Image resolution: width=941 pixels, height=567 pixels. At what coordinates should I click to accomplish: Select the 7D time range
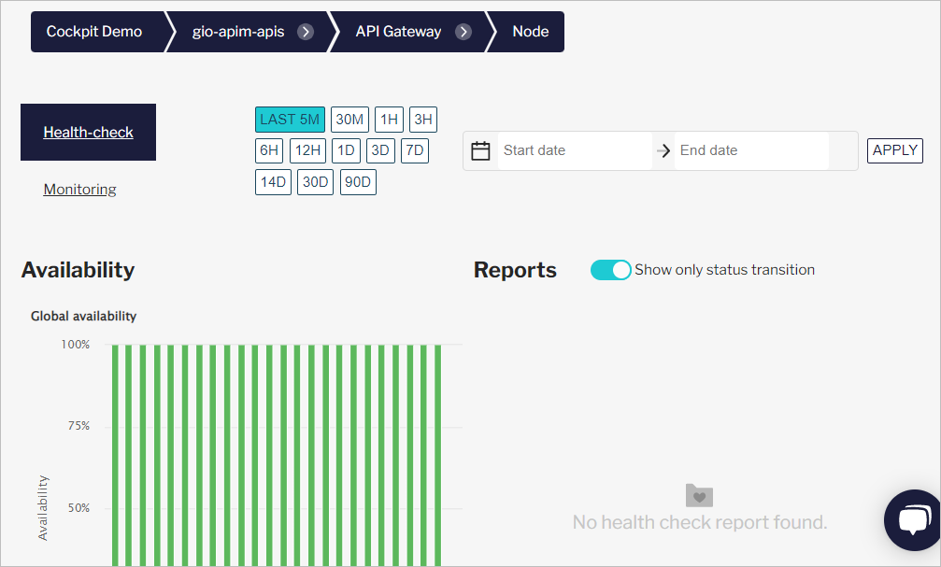point(414,150)
